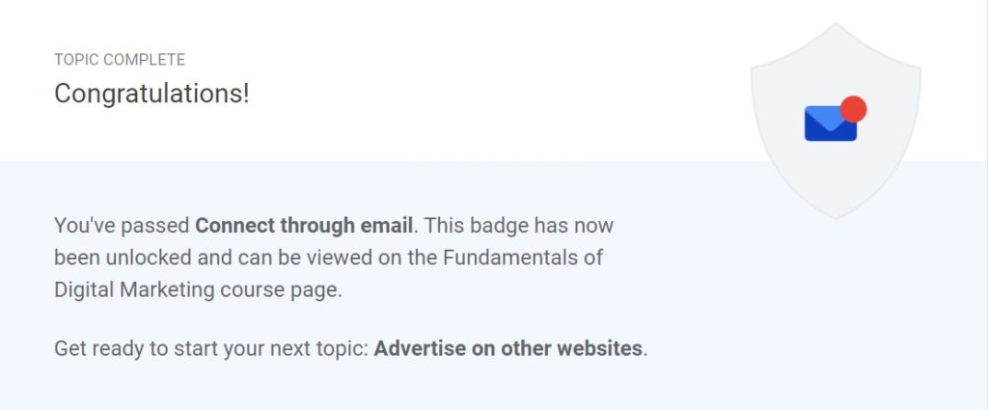Click the shield badge's bottom tip

point(837,215)
